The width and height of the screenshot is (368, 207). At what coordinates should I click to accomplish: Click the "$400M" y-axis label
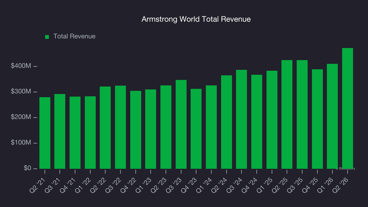click(21, 66)
